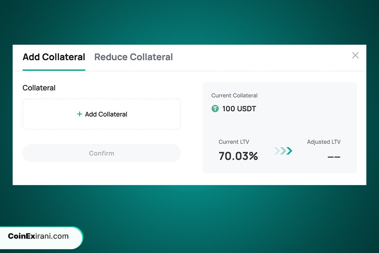
Task: Click the Current LTV label
Action: pyautogui.click(x=234, y=142)
